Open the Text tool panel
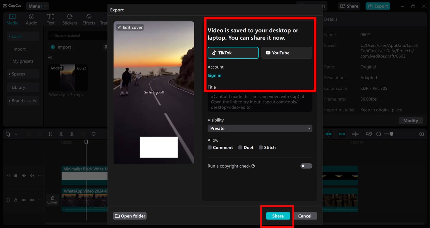The image size is (430, 228). (x=51, y=19)
